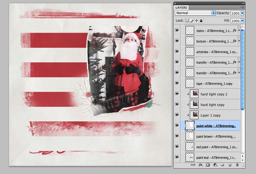Image resolution: width=256 pixels, height=174 pixels.
Task: Click the lock image pixels brush icon
Action: coord(192,20)
